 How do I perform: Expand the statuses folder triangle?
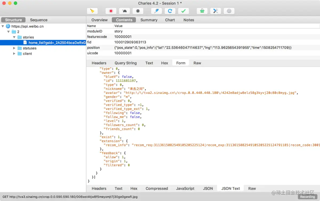click(14, 48)
